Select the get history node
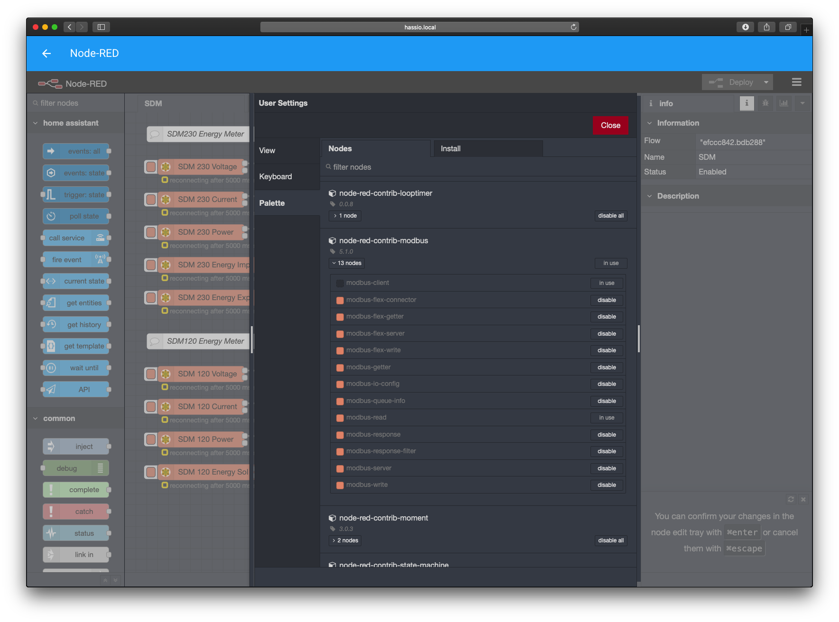Viewport: 839px width, 622px height. coord(76,325)
